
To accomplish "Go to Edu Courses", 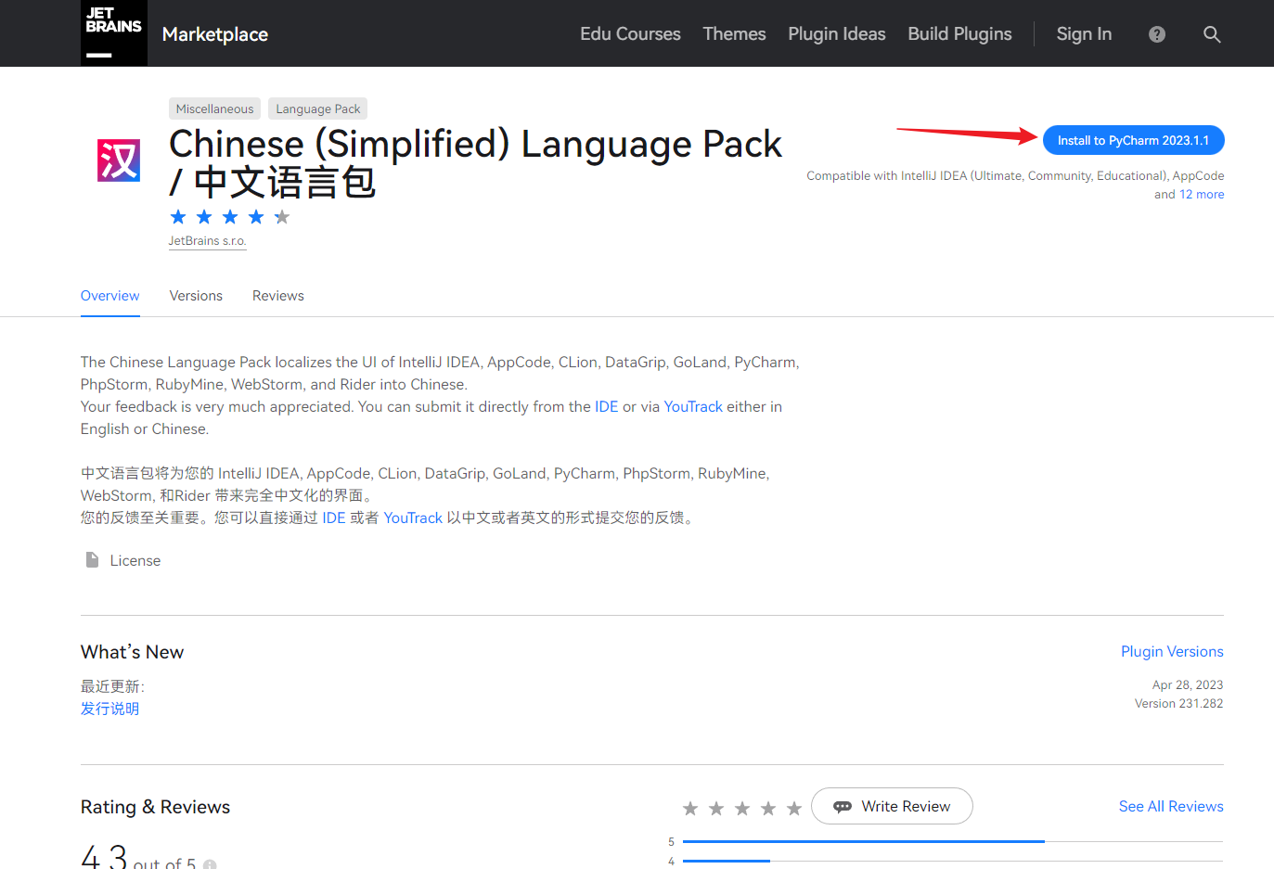I will 630,34.
